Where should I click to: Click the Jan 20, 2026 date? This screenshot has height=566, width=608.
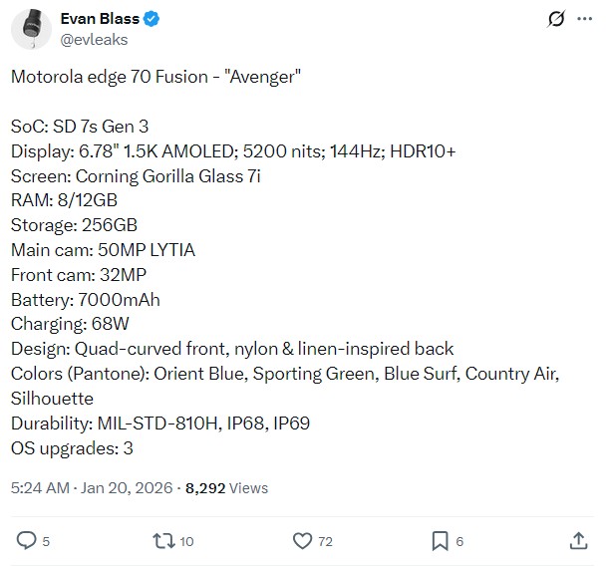pyautogui.click(x=124, y=488)
